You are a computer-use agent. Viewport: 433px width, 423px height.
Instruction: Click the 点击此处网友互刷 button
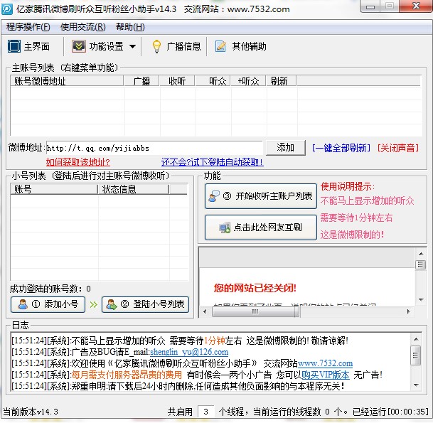pyautogui.click(x=262, y=227)
